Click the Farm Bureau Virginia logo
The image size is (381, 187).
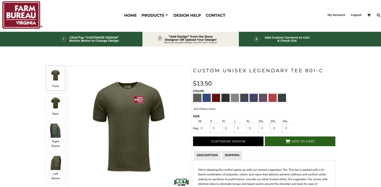21,15
